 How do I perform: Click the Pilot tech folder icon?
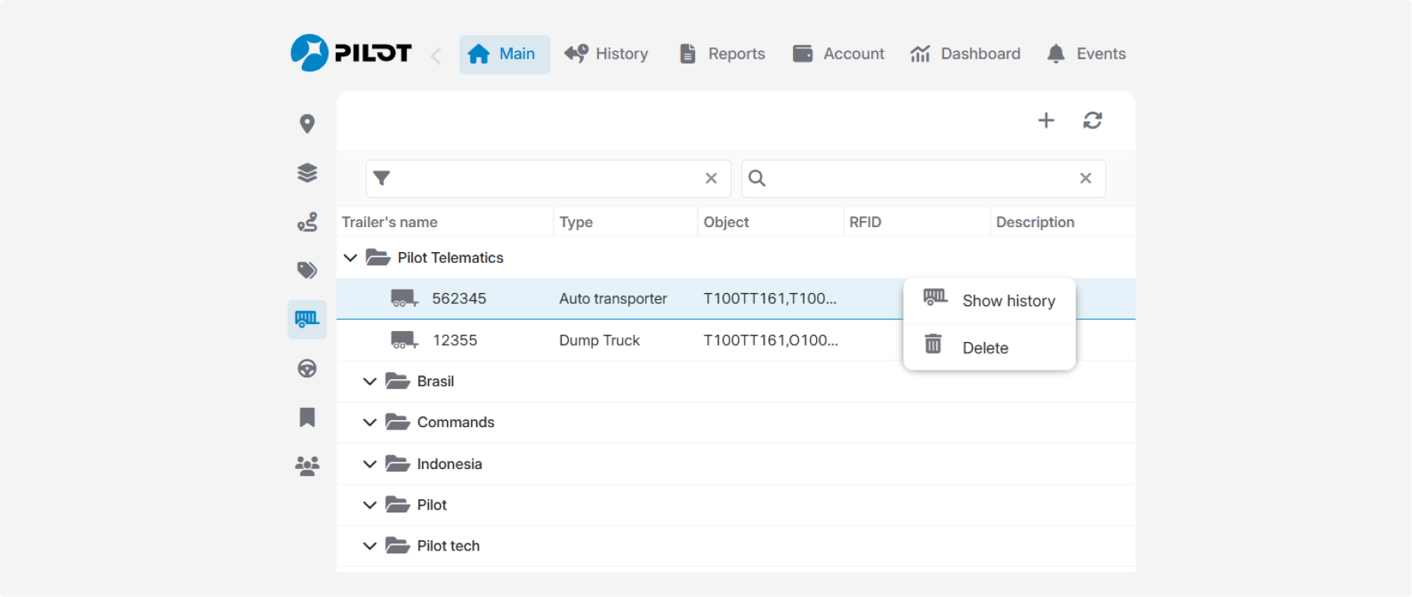pyautogui.click(x=397, y=546)
